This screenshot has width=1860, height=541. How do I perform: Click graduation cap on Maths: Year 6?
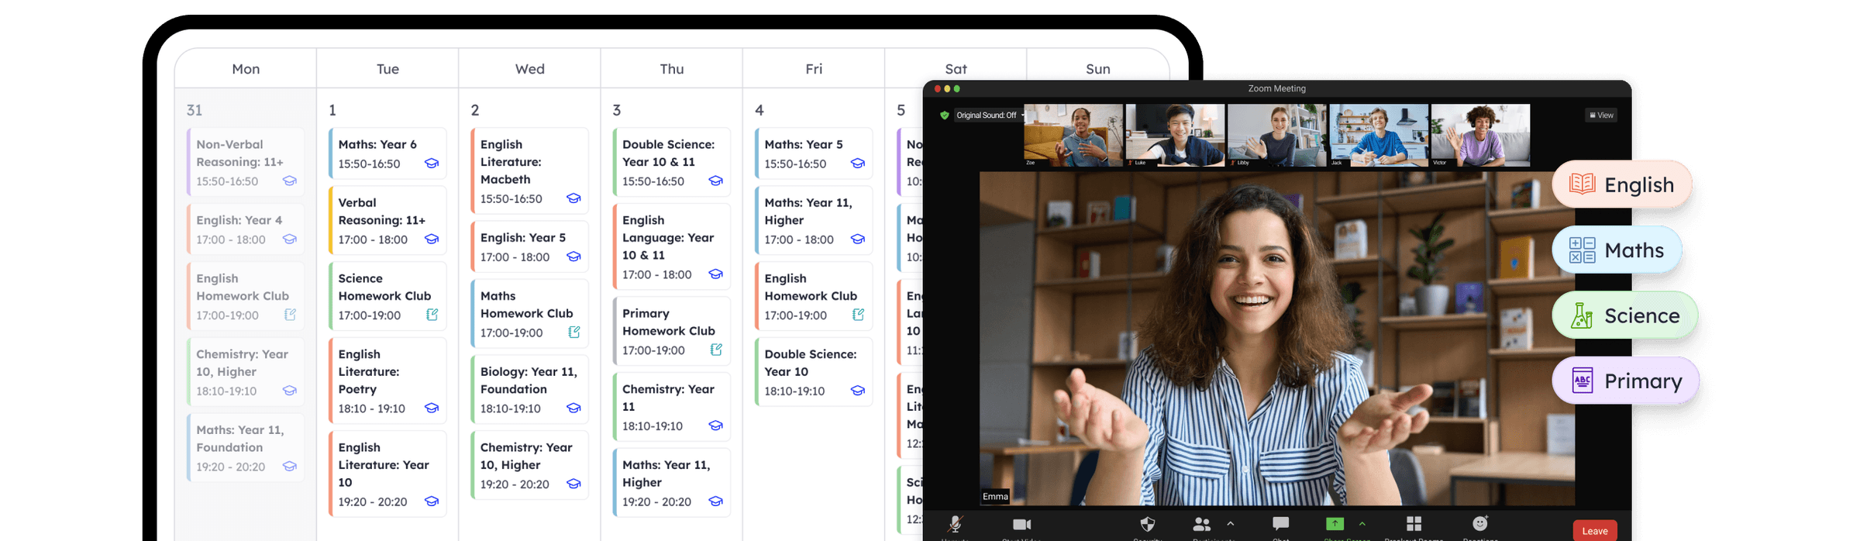[x=432, y=164]
